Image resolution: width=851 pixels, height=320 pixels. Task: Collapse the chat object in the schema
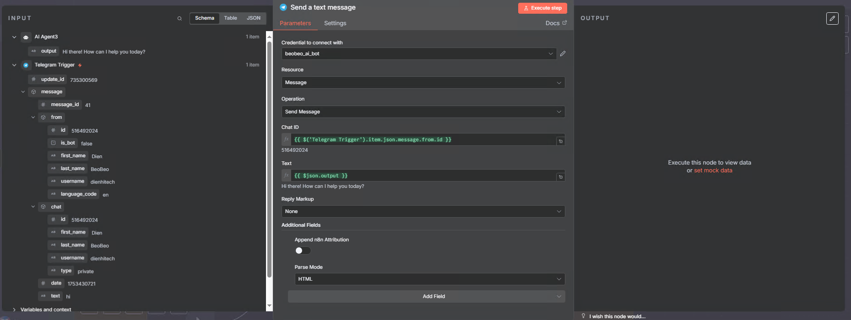(x=33, y=207)
